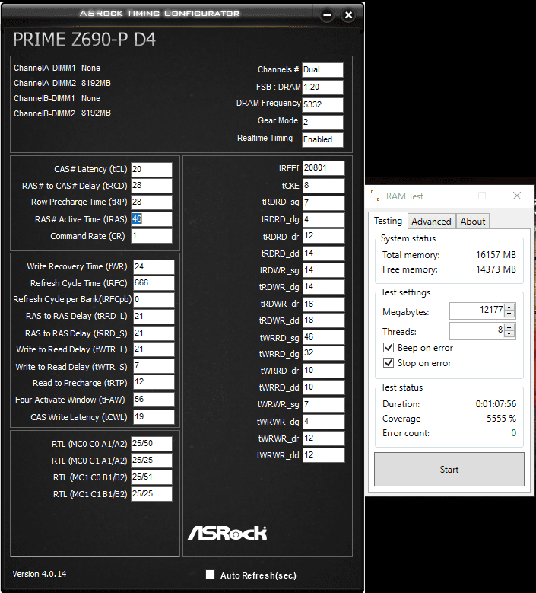Close the RAM Test window
Viewport: 536px width, 593px height.
pyautogui.click(x=517, y=196)
